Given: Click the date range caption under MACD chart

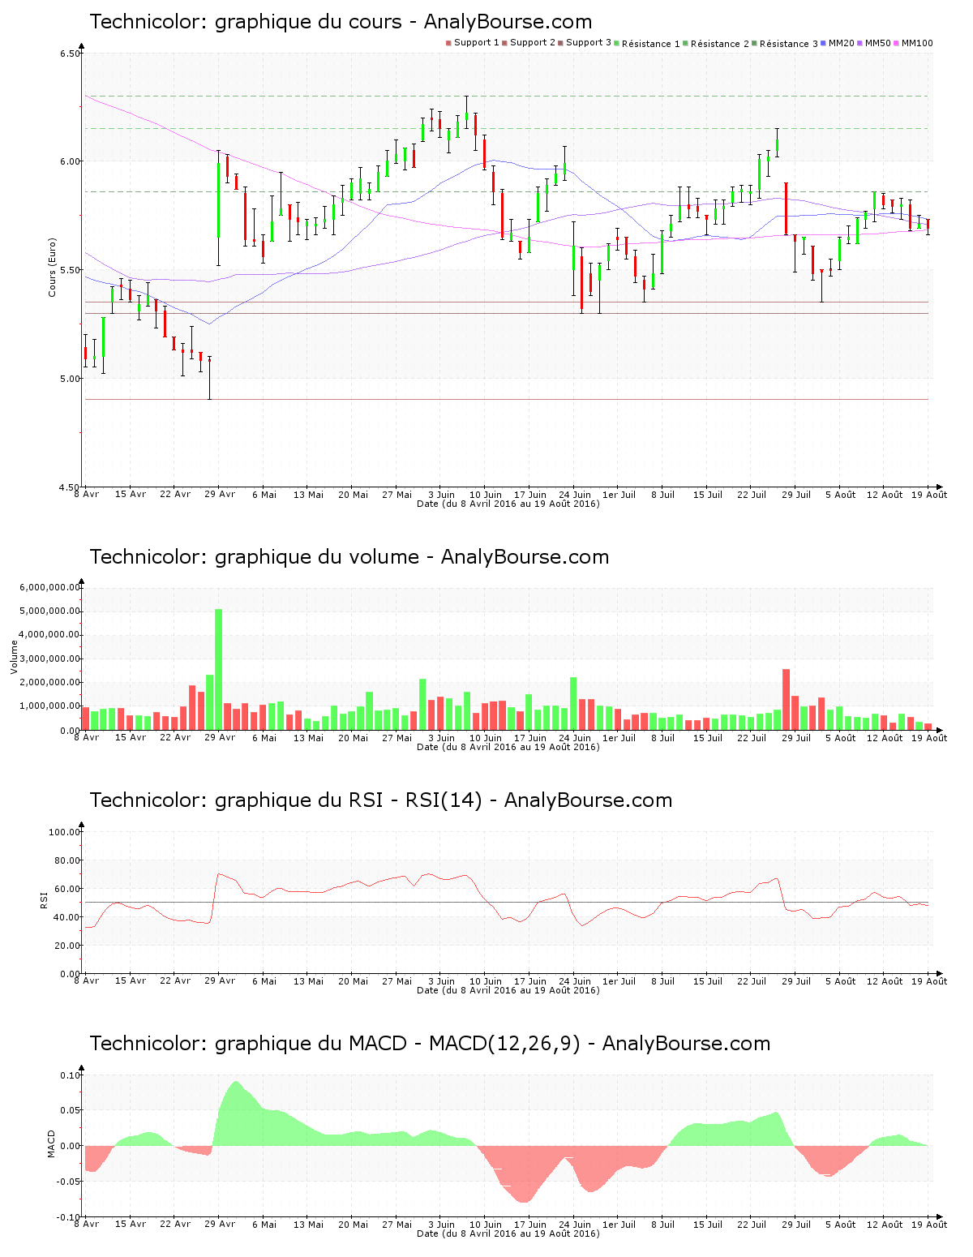Looking at the screenshot, I should tap(508, 1233).
